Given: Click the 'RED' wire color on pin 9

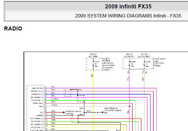Looking at the screenshot, I should 53,111.
